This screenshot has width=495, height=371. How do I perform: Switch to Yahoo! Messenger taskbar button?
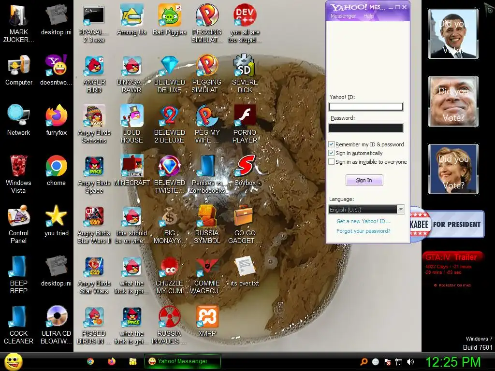(182, 361)
